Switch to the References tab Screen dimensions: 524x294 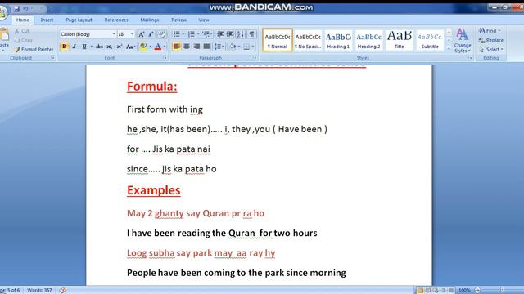coord(116,20)
